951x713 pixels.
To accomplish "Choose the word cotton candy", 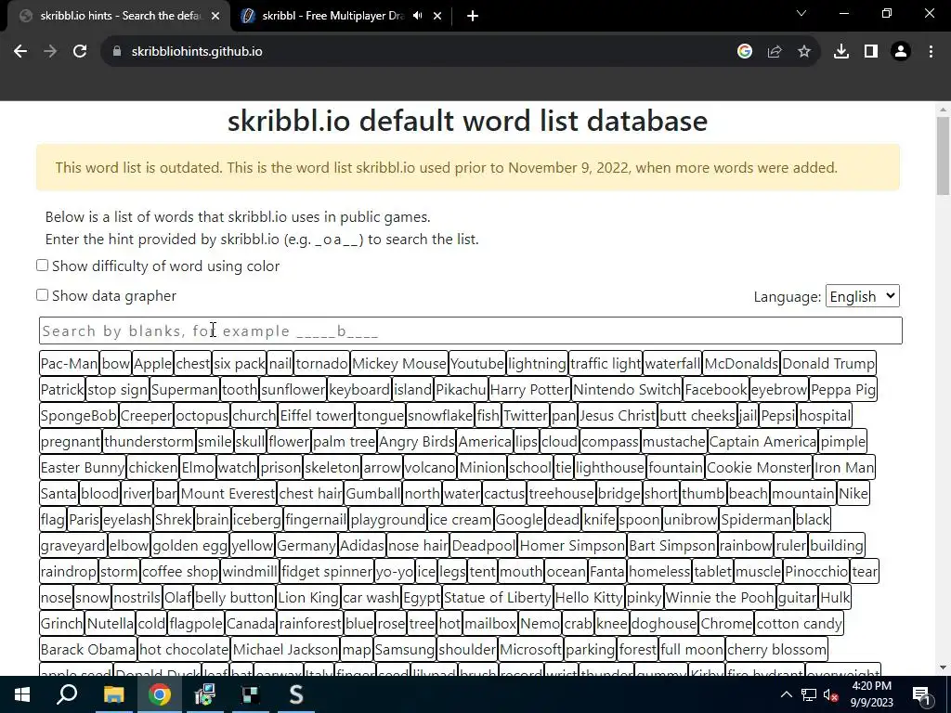I will tap(800, 624).
